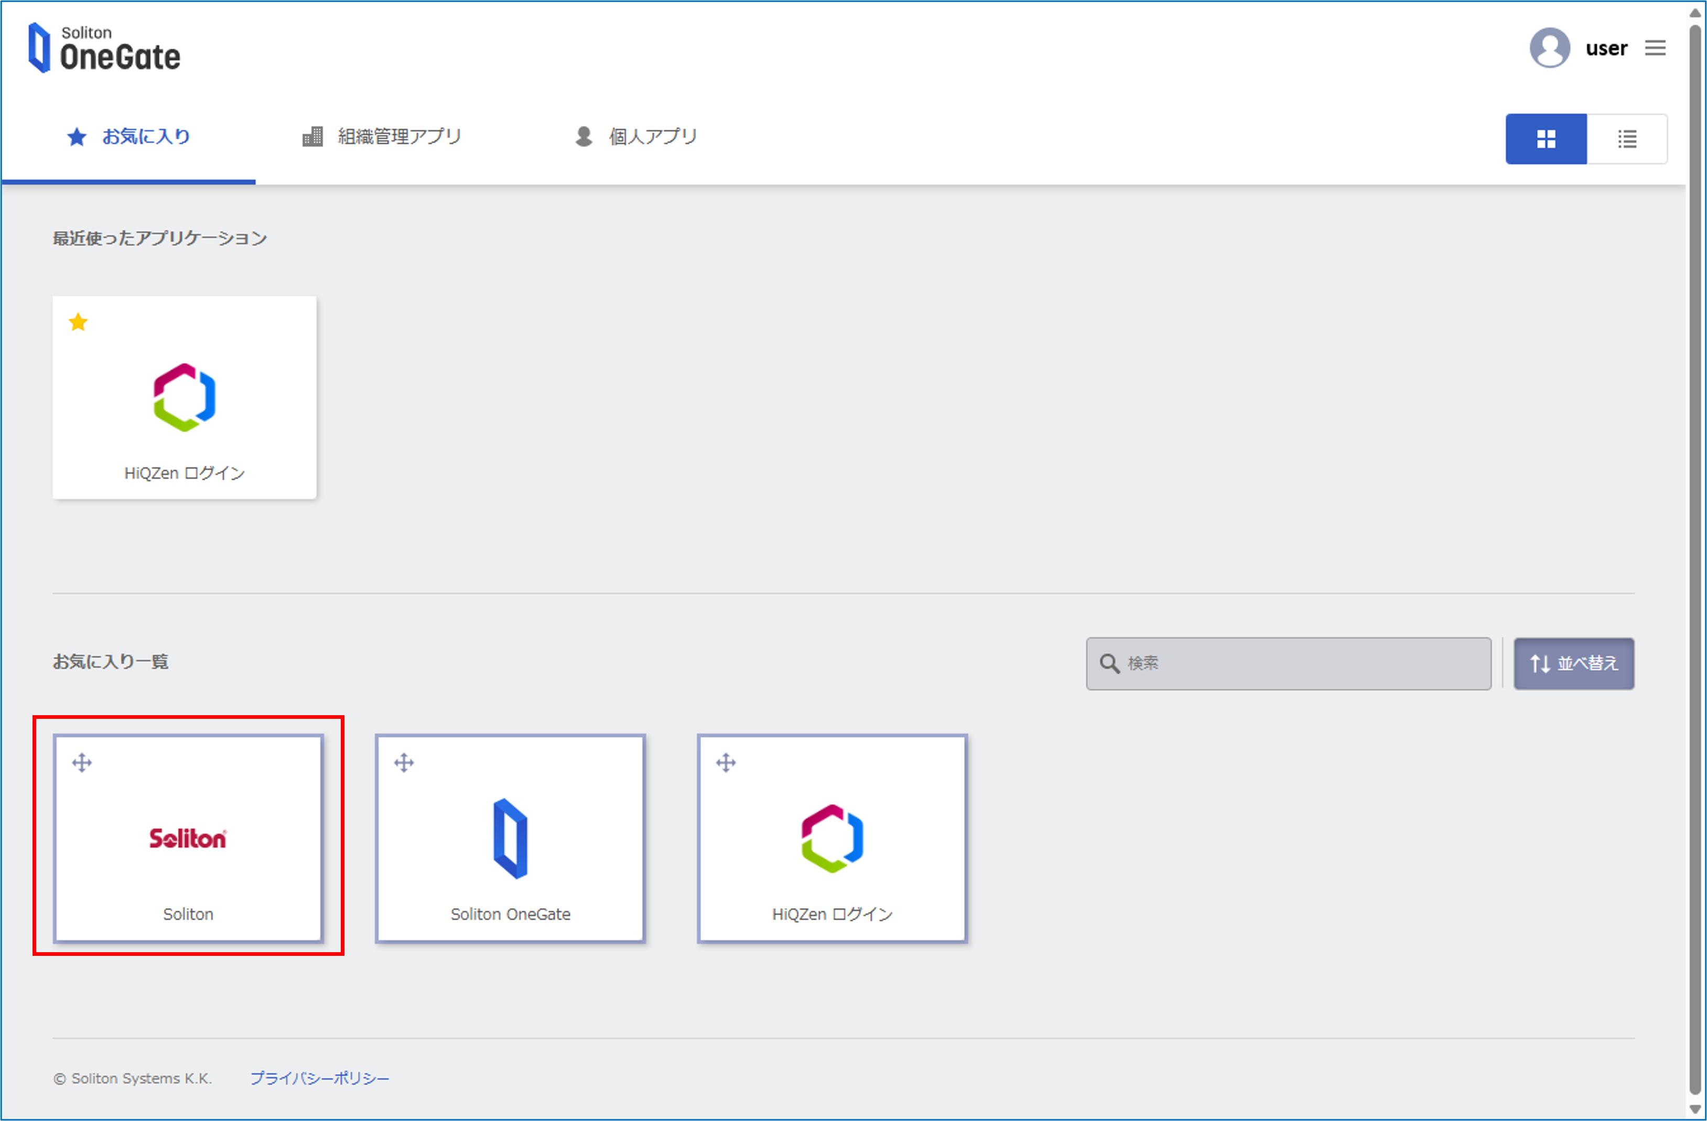Click the 並べ替え sort button
The width and height of the screenshot is (1707, 1121).
click(1574, 663)
